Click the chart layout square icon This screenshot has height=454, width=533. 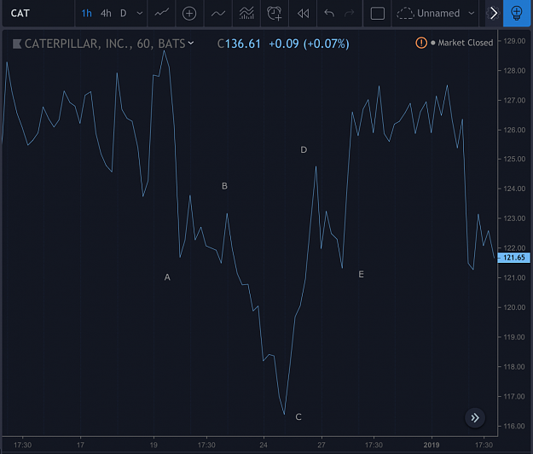(377, 14)
